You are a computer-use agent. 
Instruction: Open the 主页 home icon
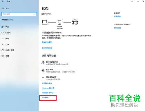pyautogui.click(x=3, y=8)
